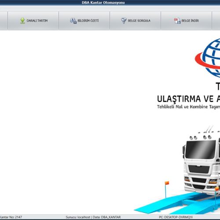
Task: Click the binoculars Bildirim Özeti icon
Action: click(x=73, y=21)
